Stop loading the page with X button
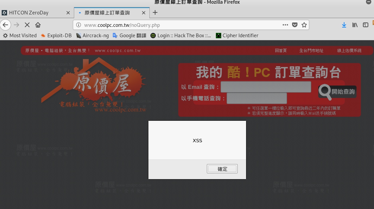This screenshot has height=209, width=374. pyautogui.click(x=27, y=25)
